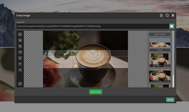Rotate the image clockwise

(20, 52)
